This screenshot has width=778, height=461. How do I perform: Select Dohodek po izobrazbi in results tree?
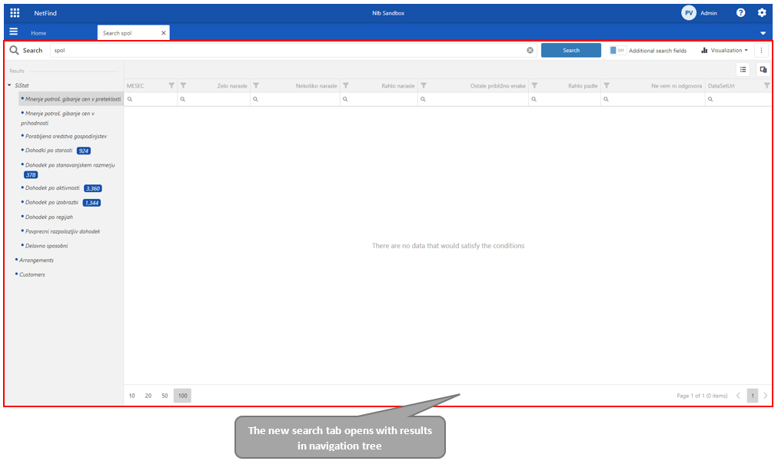52,202
